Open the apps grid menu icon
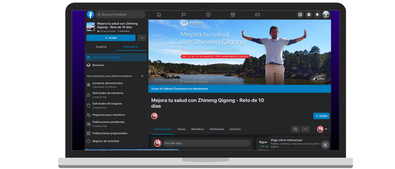The height and width of the screenshot is (169, 395). click(x=300, y=15)
